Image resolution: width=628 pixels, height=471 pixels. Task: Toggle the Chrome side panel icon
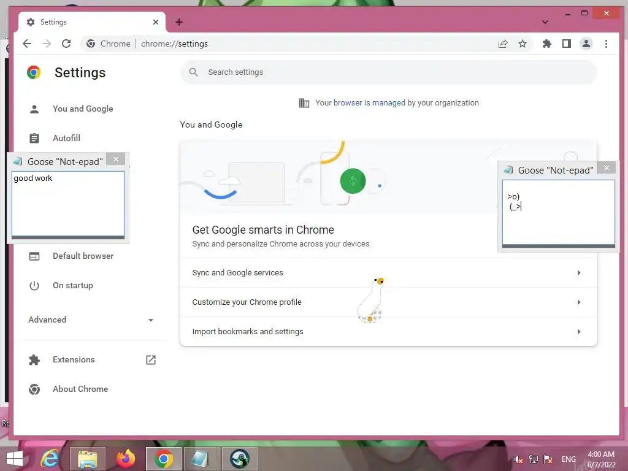(566, 44)
